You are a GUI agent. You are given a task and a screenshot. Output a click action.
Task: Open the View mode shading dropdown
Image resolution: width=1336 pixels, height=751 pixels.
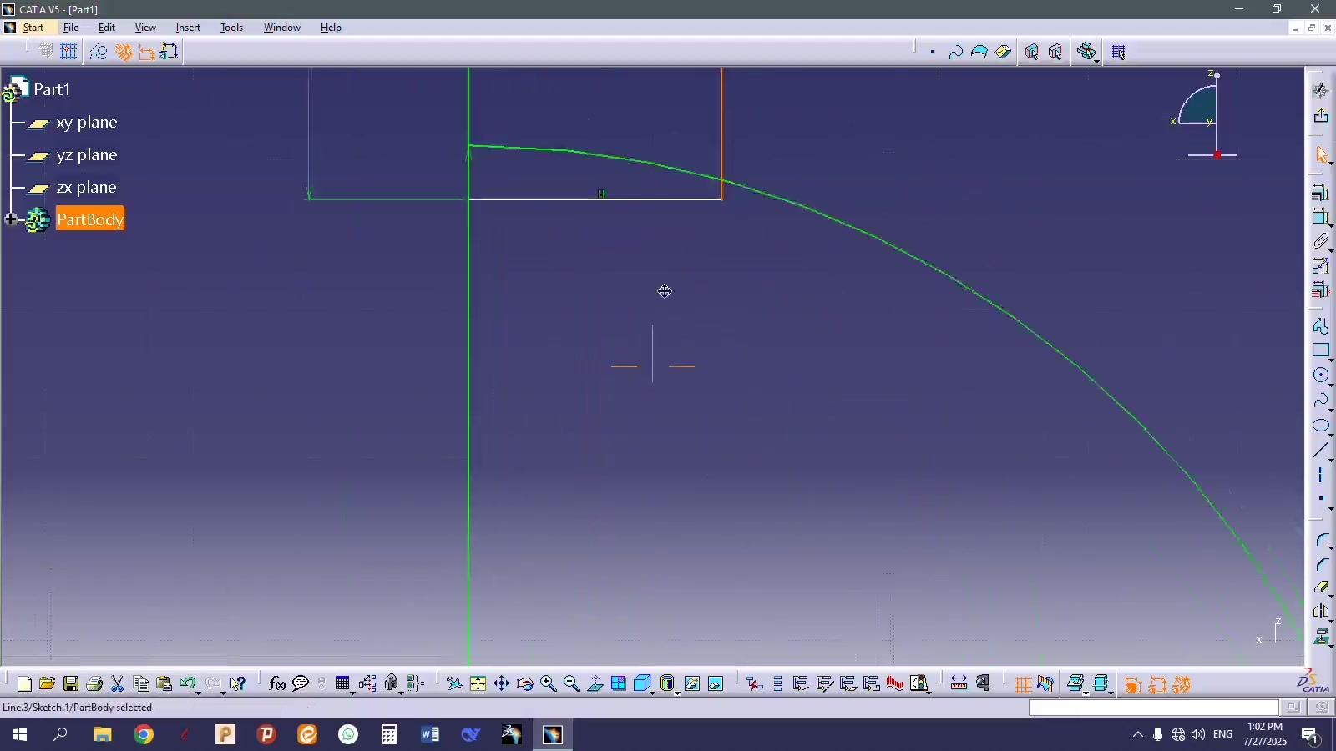(x=676, y=692)
